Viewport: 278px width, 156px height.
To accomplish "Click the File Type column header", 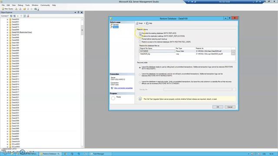I will pyautogui.click(x=185, y=48).
